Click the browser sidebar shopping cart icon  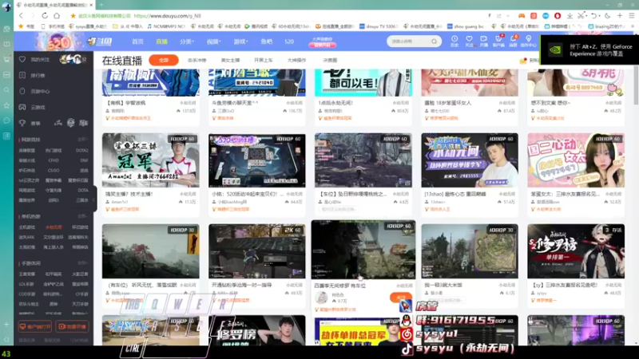coord(6,59)
